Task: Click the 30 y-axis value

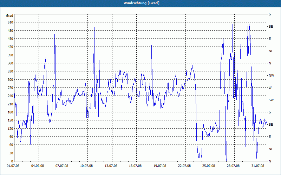Action: (x=11, y=153)
